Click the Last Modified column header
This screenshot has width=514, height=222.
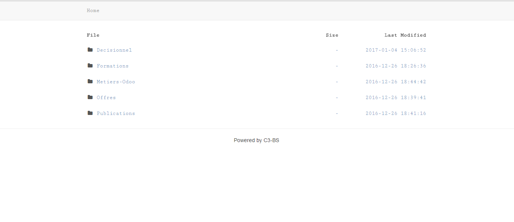tap(405, 35)
